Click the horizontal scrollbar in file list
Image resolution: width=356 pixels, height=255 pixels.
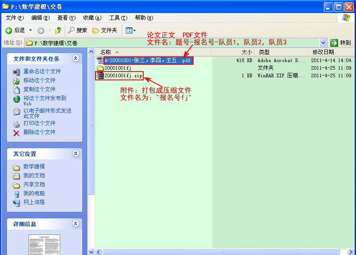(x=221, y=251)
